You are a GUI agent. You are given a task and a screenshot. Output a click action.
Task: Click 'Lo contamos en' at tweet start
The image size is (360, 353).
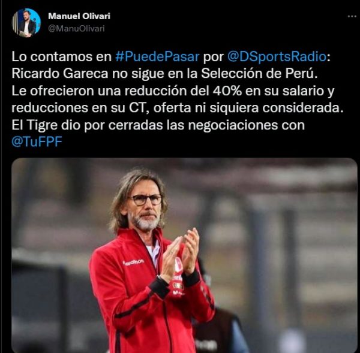pos(61,57)
